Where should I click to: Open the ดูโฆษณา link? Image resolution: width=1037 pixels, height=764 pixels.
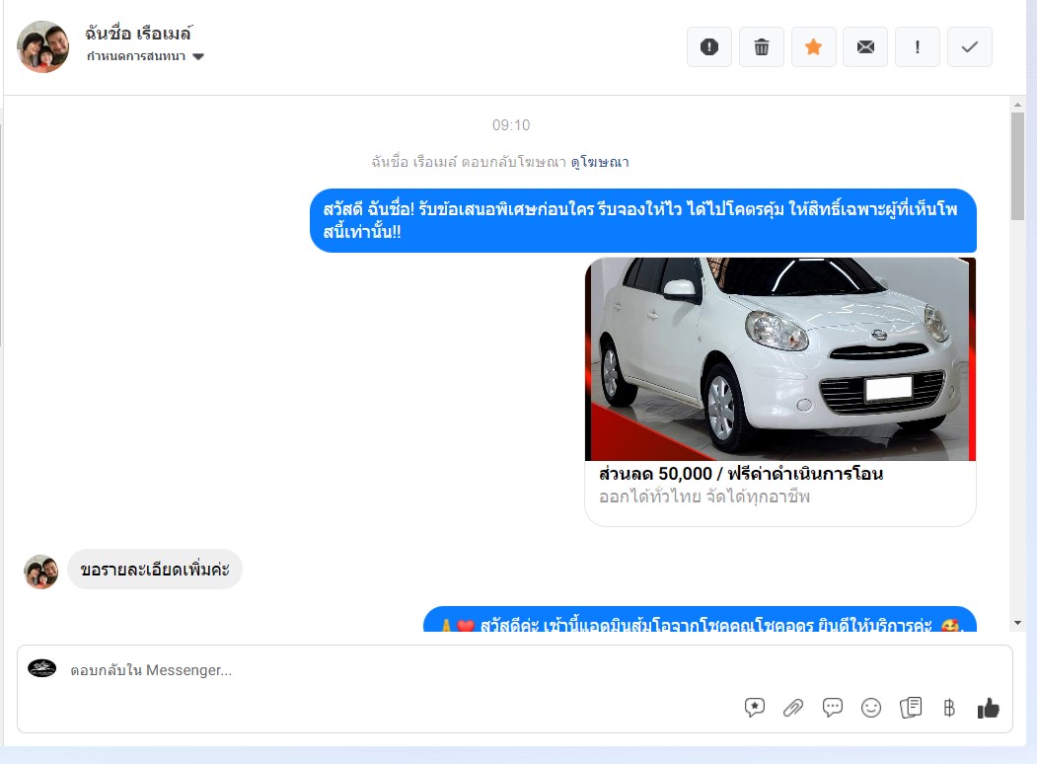600,162
